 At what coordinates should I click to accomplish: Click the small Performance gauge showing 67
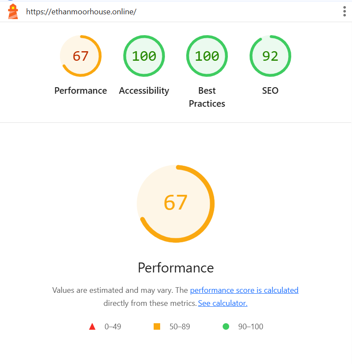[x=81, y=56]
